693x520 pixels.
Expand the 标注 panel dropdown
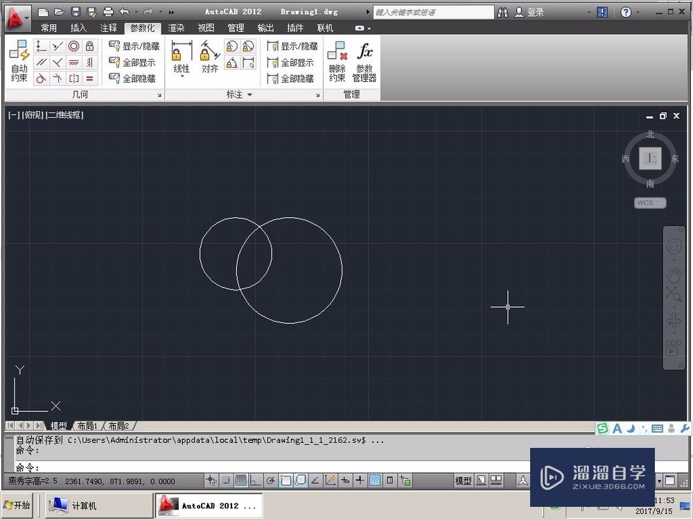(248, 95)
